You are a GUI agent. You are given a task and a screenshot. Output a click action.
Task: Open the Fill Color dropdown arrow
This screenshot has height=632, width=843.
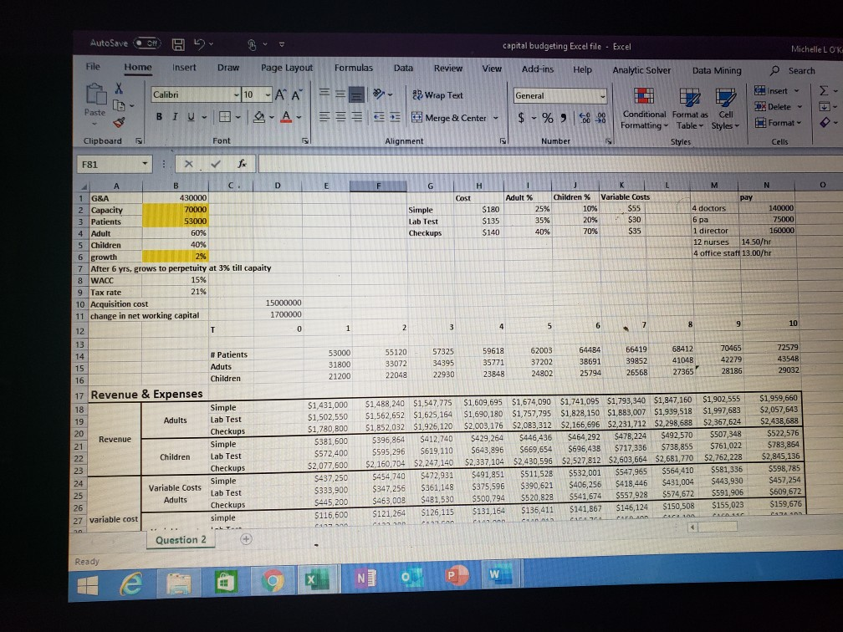pyautogui.click(x=272, y=117)
